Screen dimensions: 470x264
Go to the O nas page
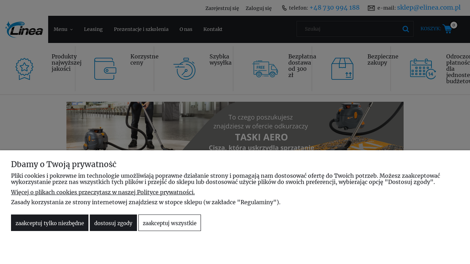tap(186, 29)
